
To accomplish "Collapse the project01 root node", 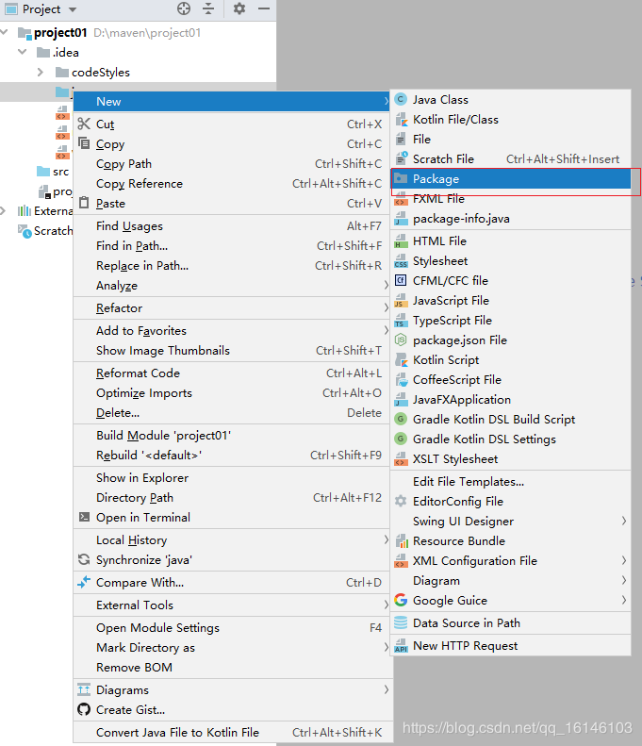I will pos(5,32).
